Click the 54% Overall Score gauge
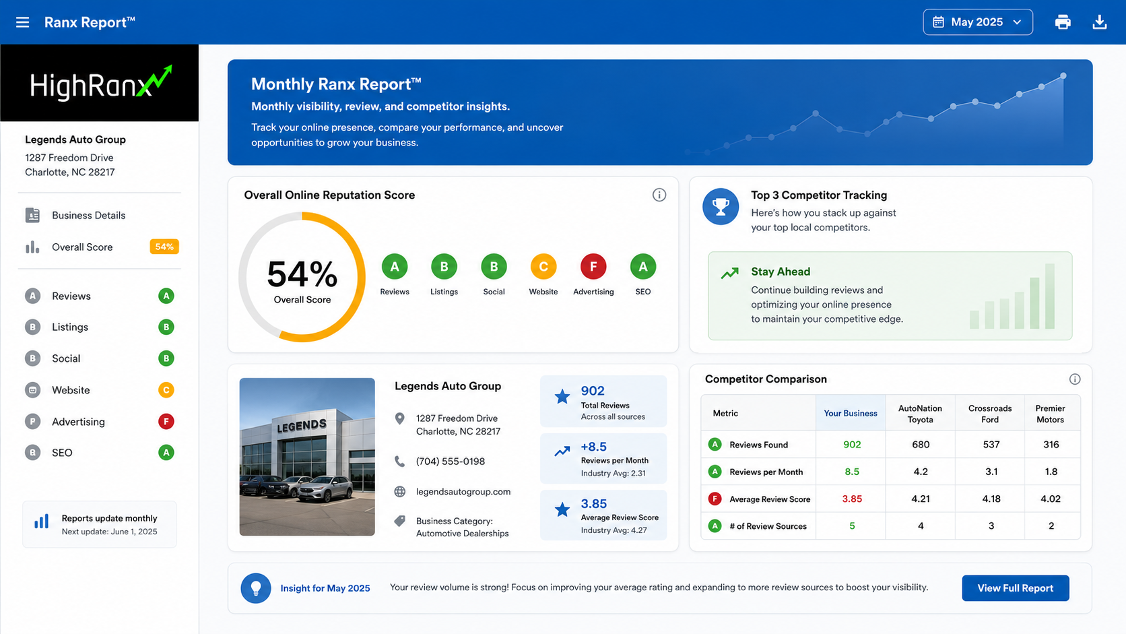 point(302,277)
